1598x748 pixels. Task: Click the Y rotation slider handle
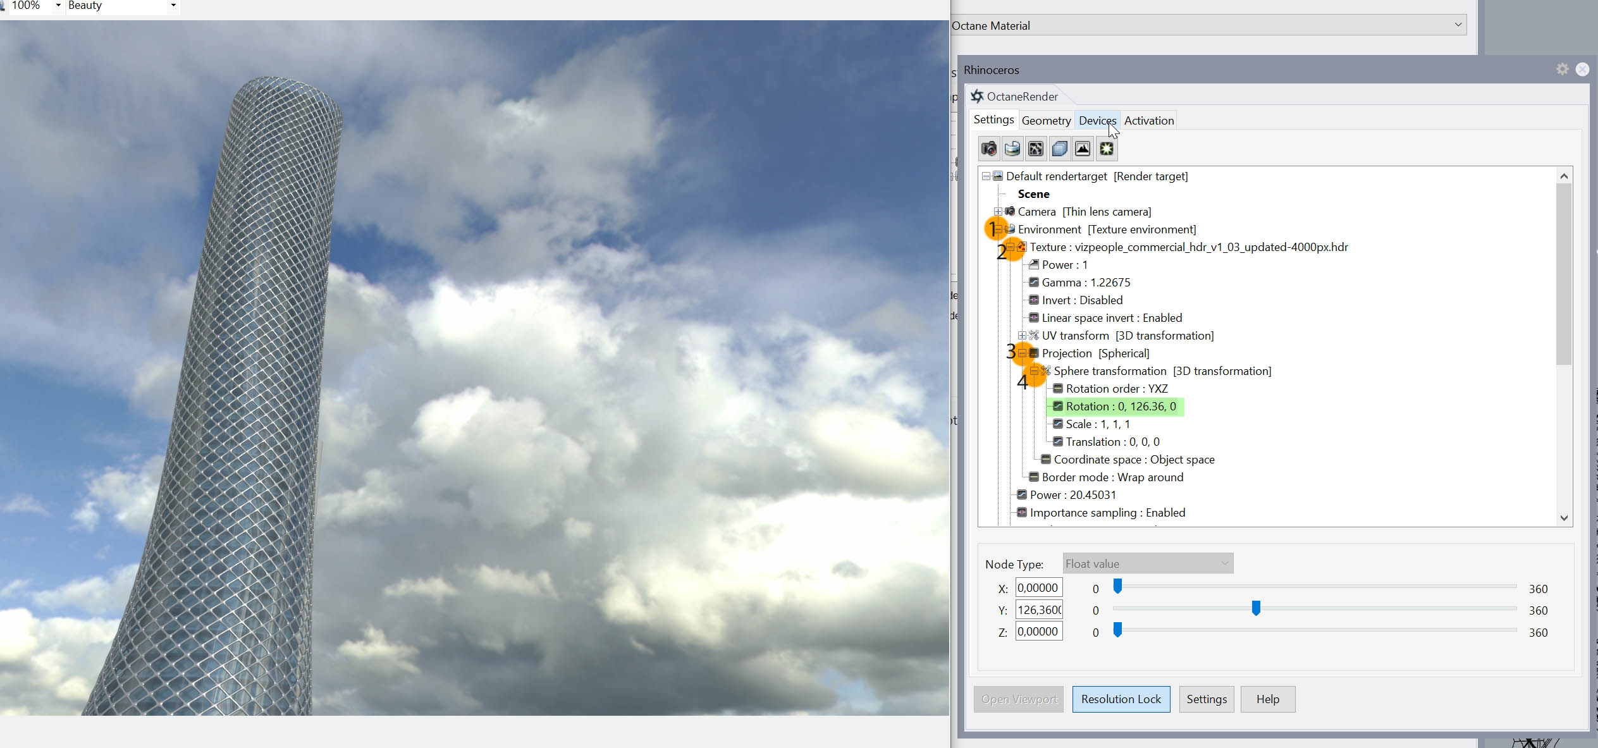(1256, 608)
